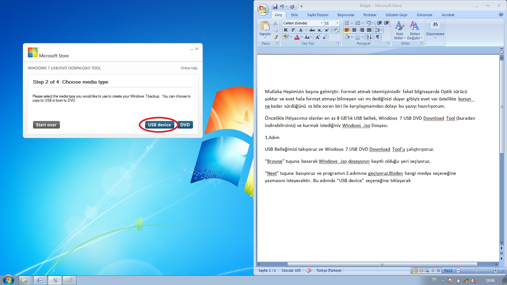Image resolution: width=507 pixels, height=285 pixels.
Task: Toggle underline formatting
Action: click(301, 30)
